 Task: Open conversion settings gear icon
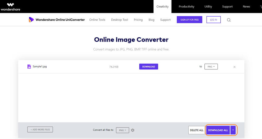click(x=133, y=130)
